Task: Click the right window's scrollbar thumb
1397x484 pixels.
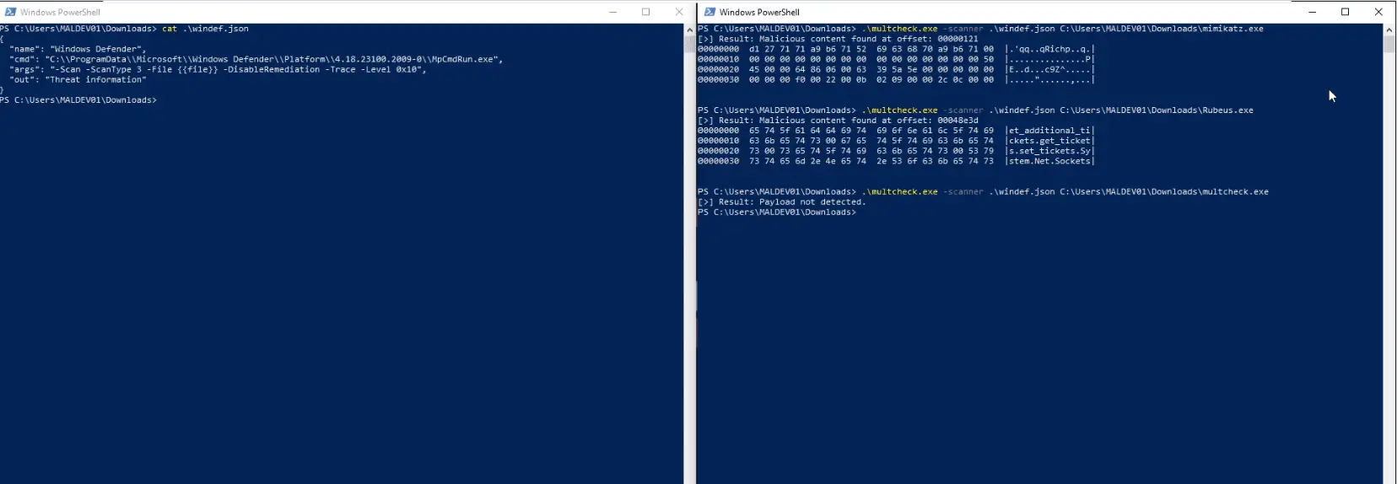Action: point(1389,44)
